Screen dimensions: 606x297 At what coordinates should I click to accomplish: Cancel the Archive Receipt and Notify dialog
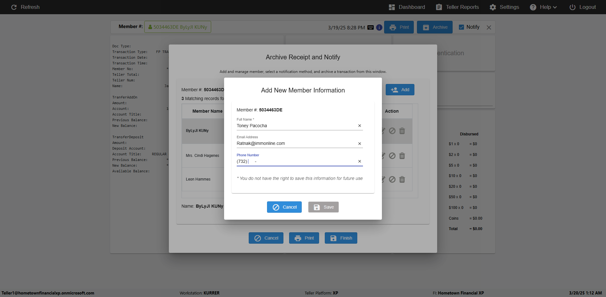[x=266, y=238]
